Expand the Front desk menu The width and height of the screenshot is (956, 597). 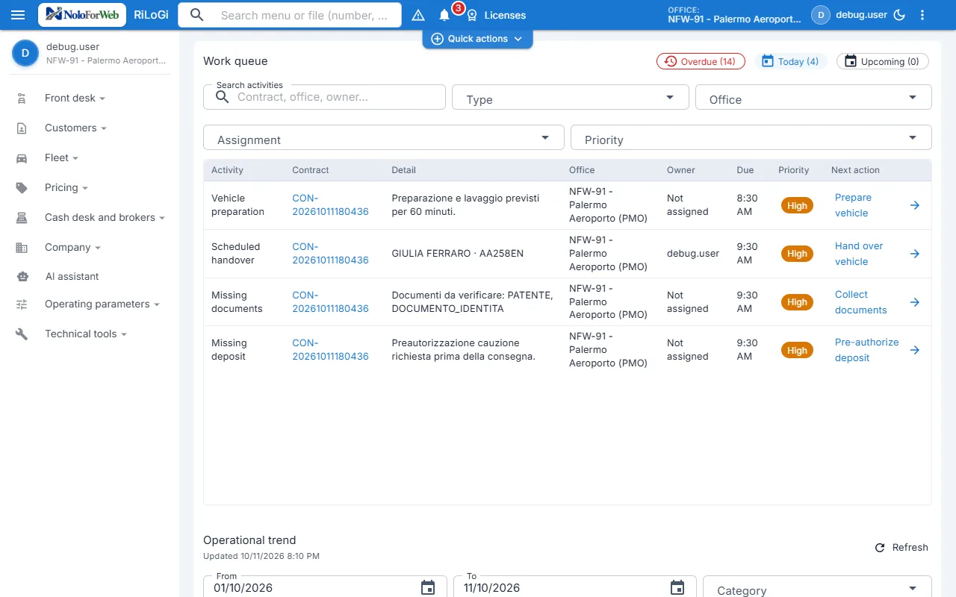pos(75,98)
